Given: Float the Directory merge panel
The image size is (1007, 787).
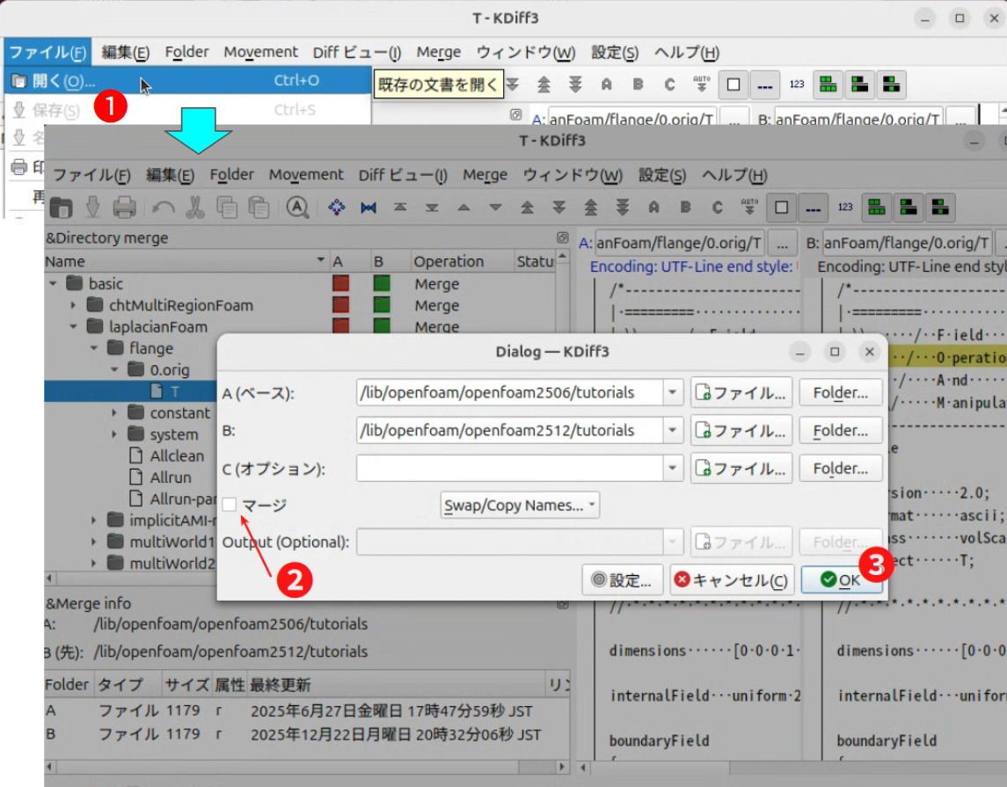Looking at the screenshot, I should [x=562, y=237].
